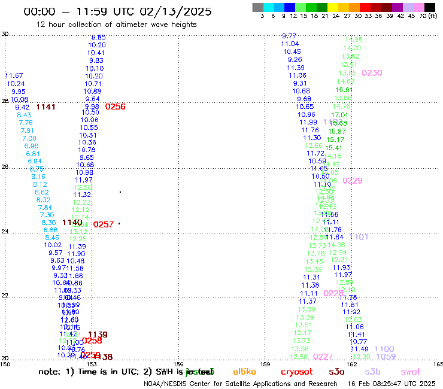The image size is (443, 389).
Task: Click the wave height value '14.98'
Action: point(354,40)
